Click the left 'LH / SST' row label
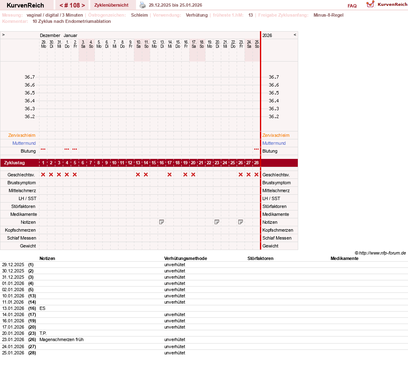Viewport: 408px width, 391px height. 27,198
